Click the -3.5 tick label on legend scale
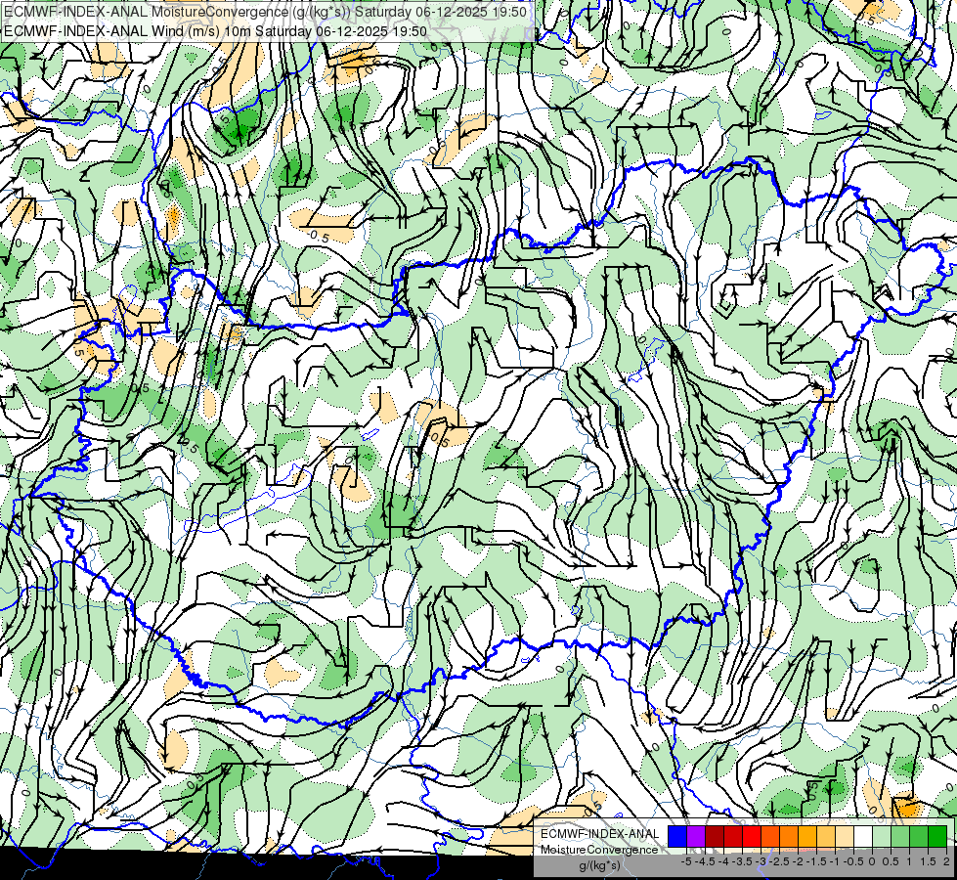957x880 pixels. pos(742,861)
